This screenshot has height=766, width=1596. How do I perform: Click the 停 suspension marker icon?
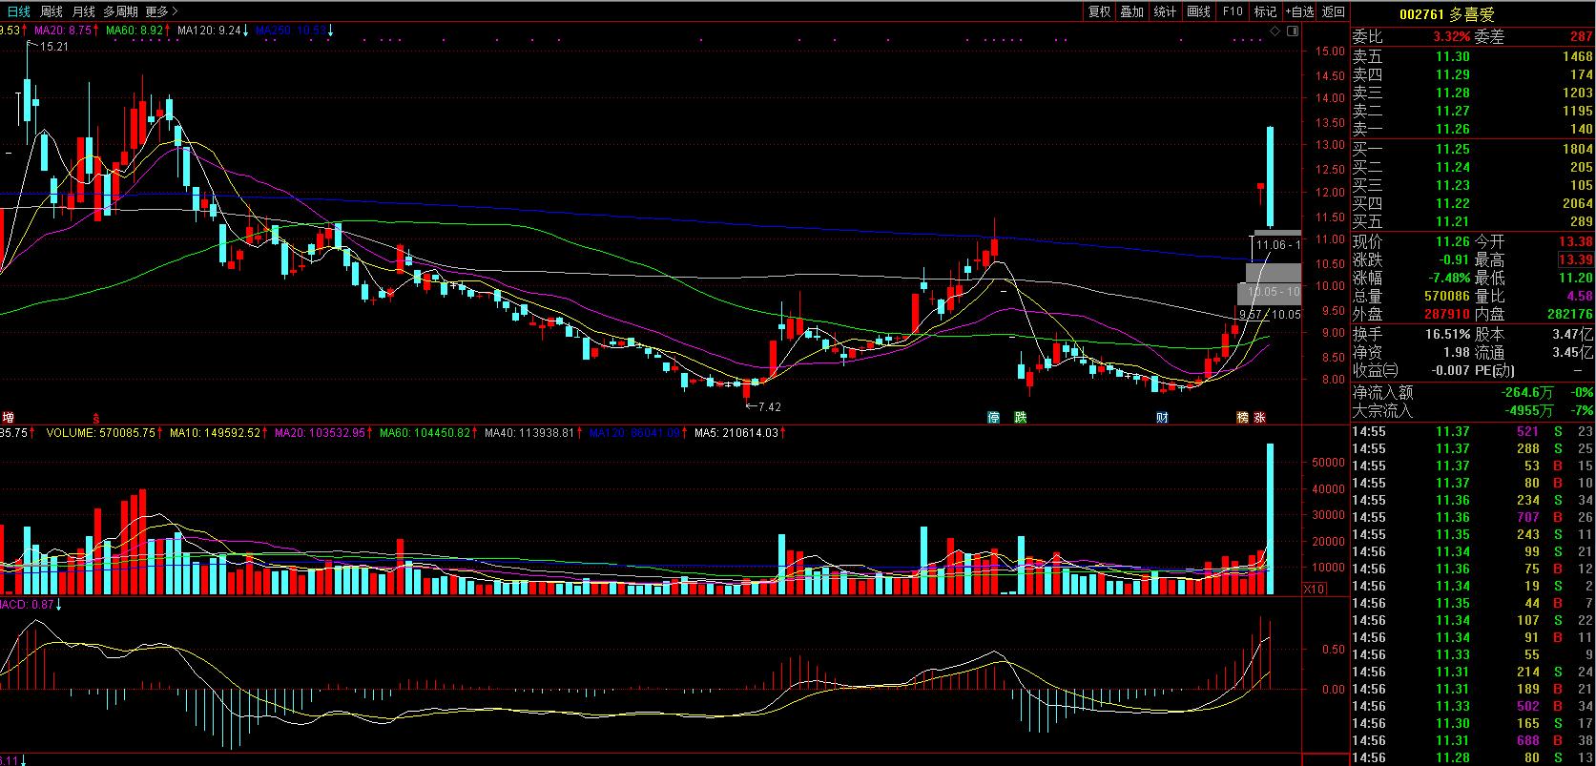(993, 418)
